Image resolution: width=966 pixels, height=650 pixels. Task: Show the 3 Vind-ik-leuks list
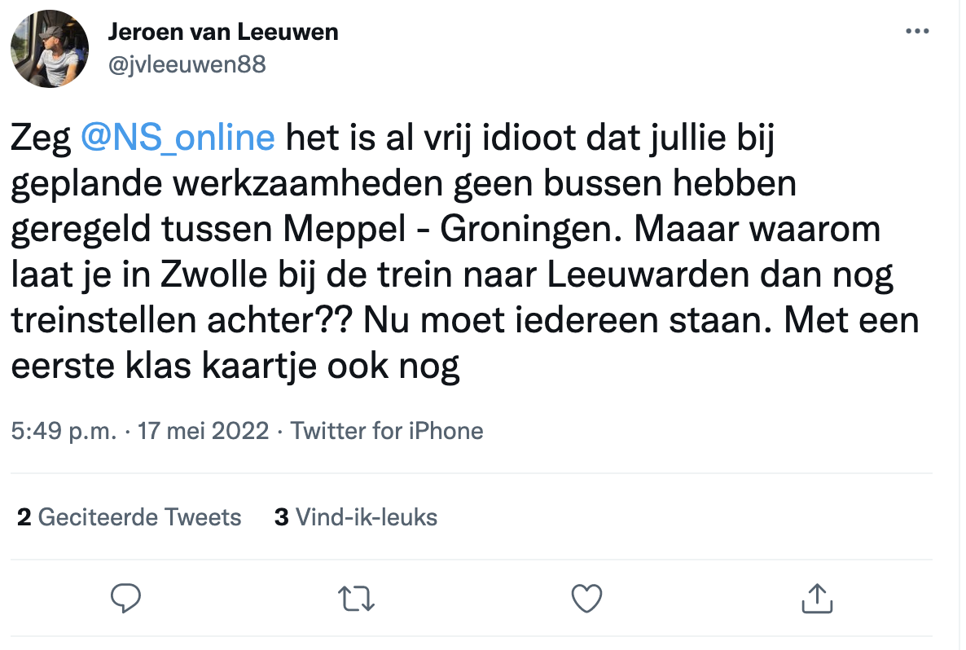tap(356, 517)
